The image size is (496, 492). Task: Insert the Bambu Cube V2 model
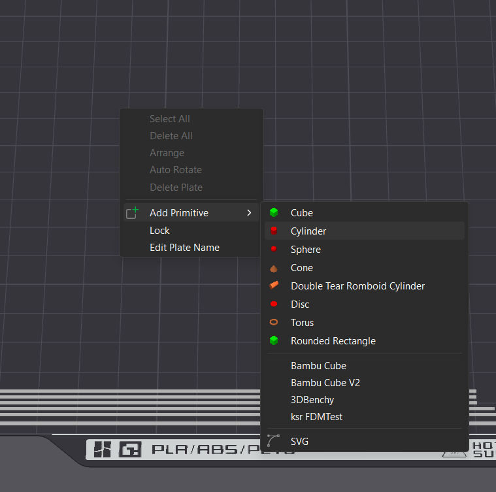coord(325,383)
